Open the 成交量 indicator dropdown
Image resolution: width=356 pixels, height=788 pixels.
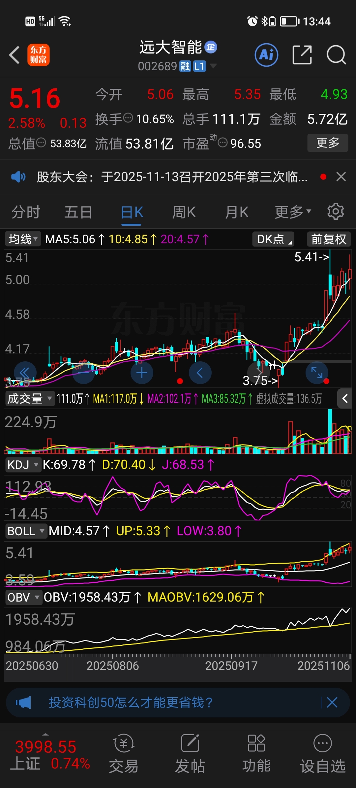click(29, 399)
